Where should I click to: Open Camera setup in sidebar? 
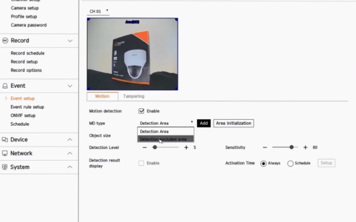(x=25, y=8)
